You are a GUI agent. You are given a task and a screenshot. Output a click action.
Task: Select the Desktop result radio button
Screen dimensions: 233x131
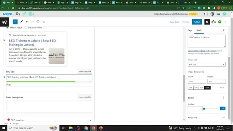[26, 28]
